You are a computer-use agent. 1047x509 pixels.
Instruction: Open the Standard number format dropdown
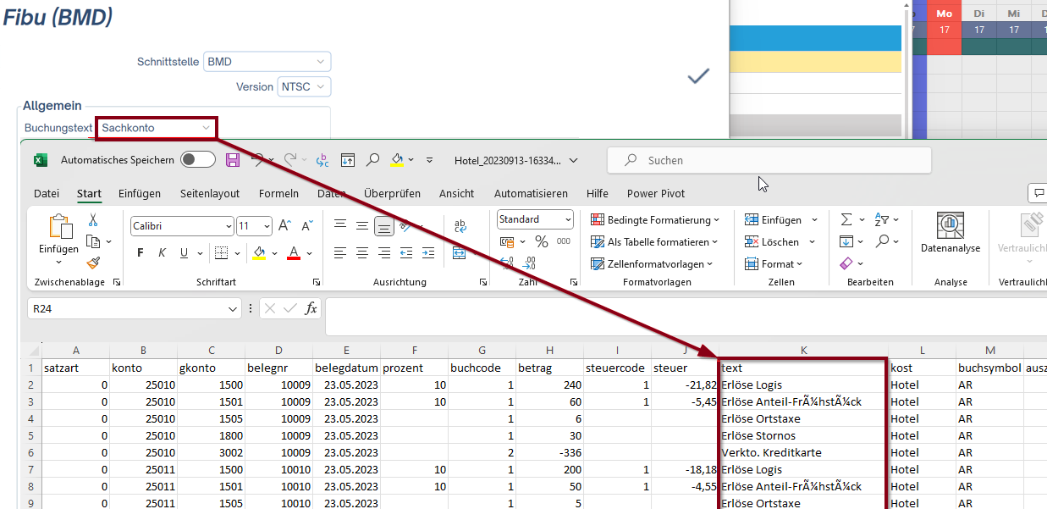point(567,219)
